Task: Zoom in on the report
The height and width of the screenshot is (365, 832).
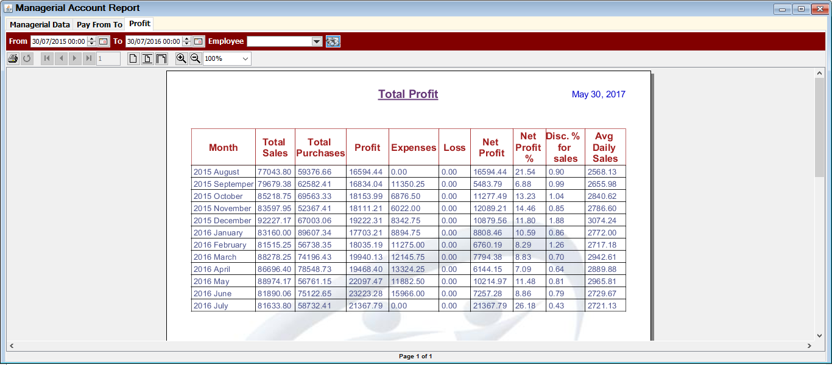Action: 182,58
